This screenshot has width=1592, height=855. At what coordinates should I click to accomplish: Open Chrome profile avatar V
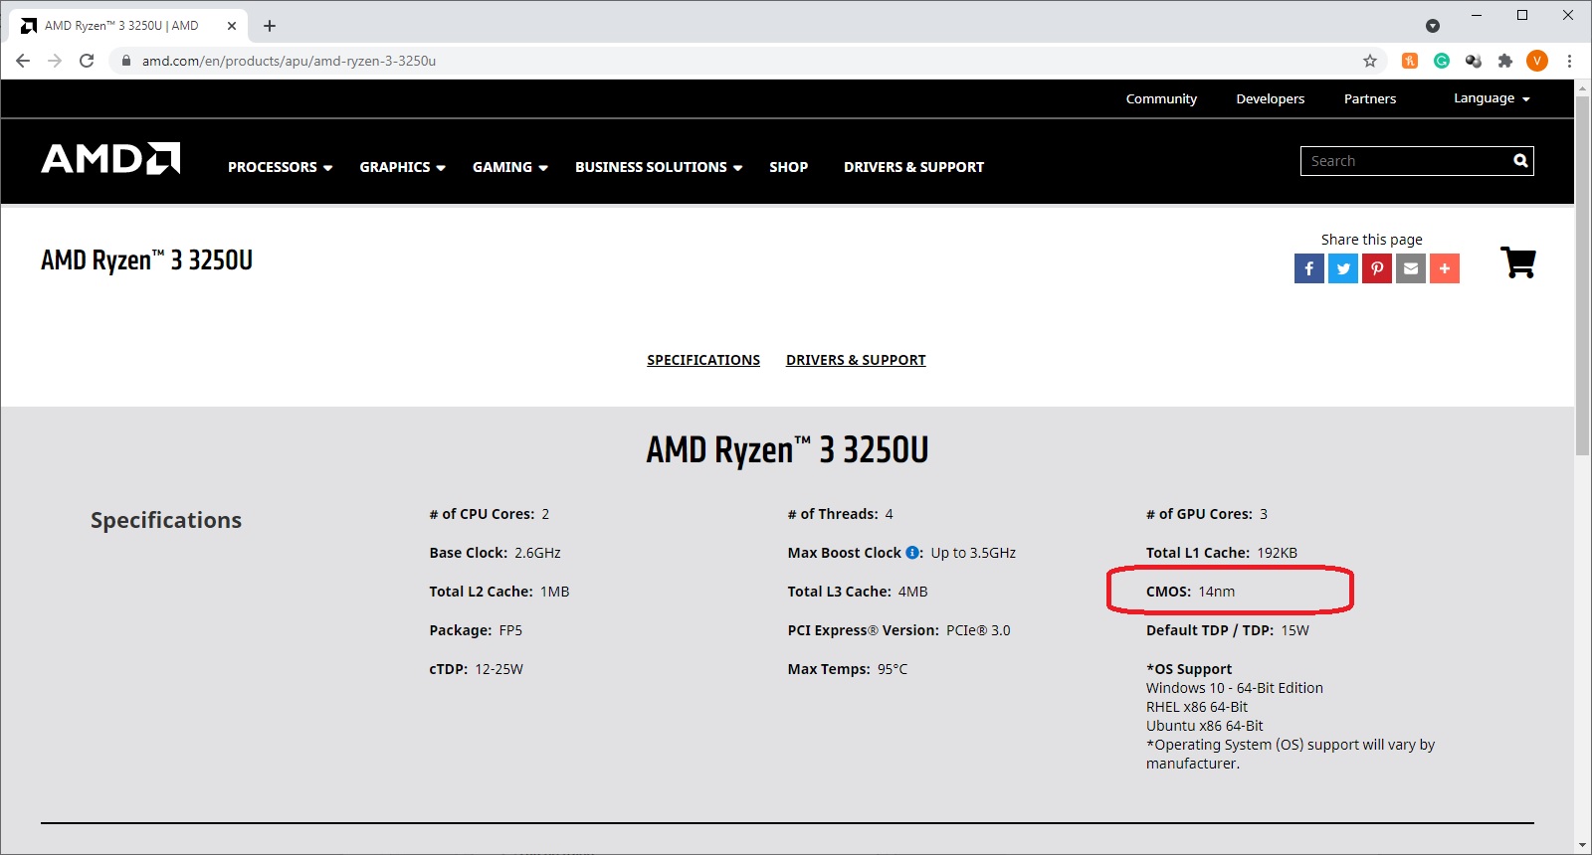1537,61
